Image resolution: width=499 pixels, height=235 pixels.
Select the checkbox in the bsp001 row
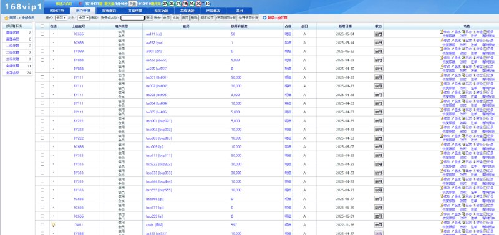click(x=42, y=121)
